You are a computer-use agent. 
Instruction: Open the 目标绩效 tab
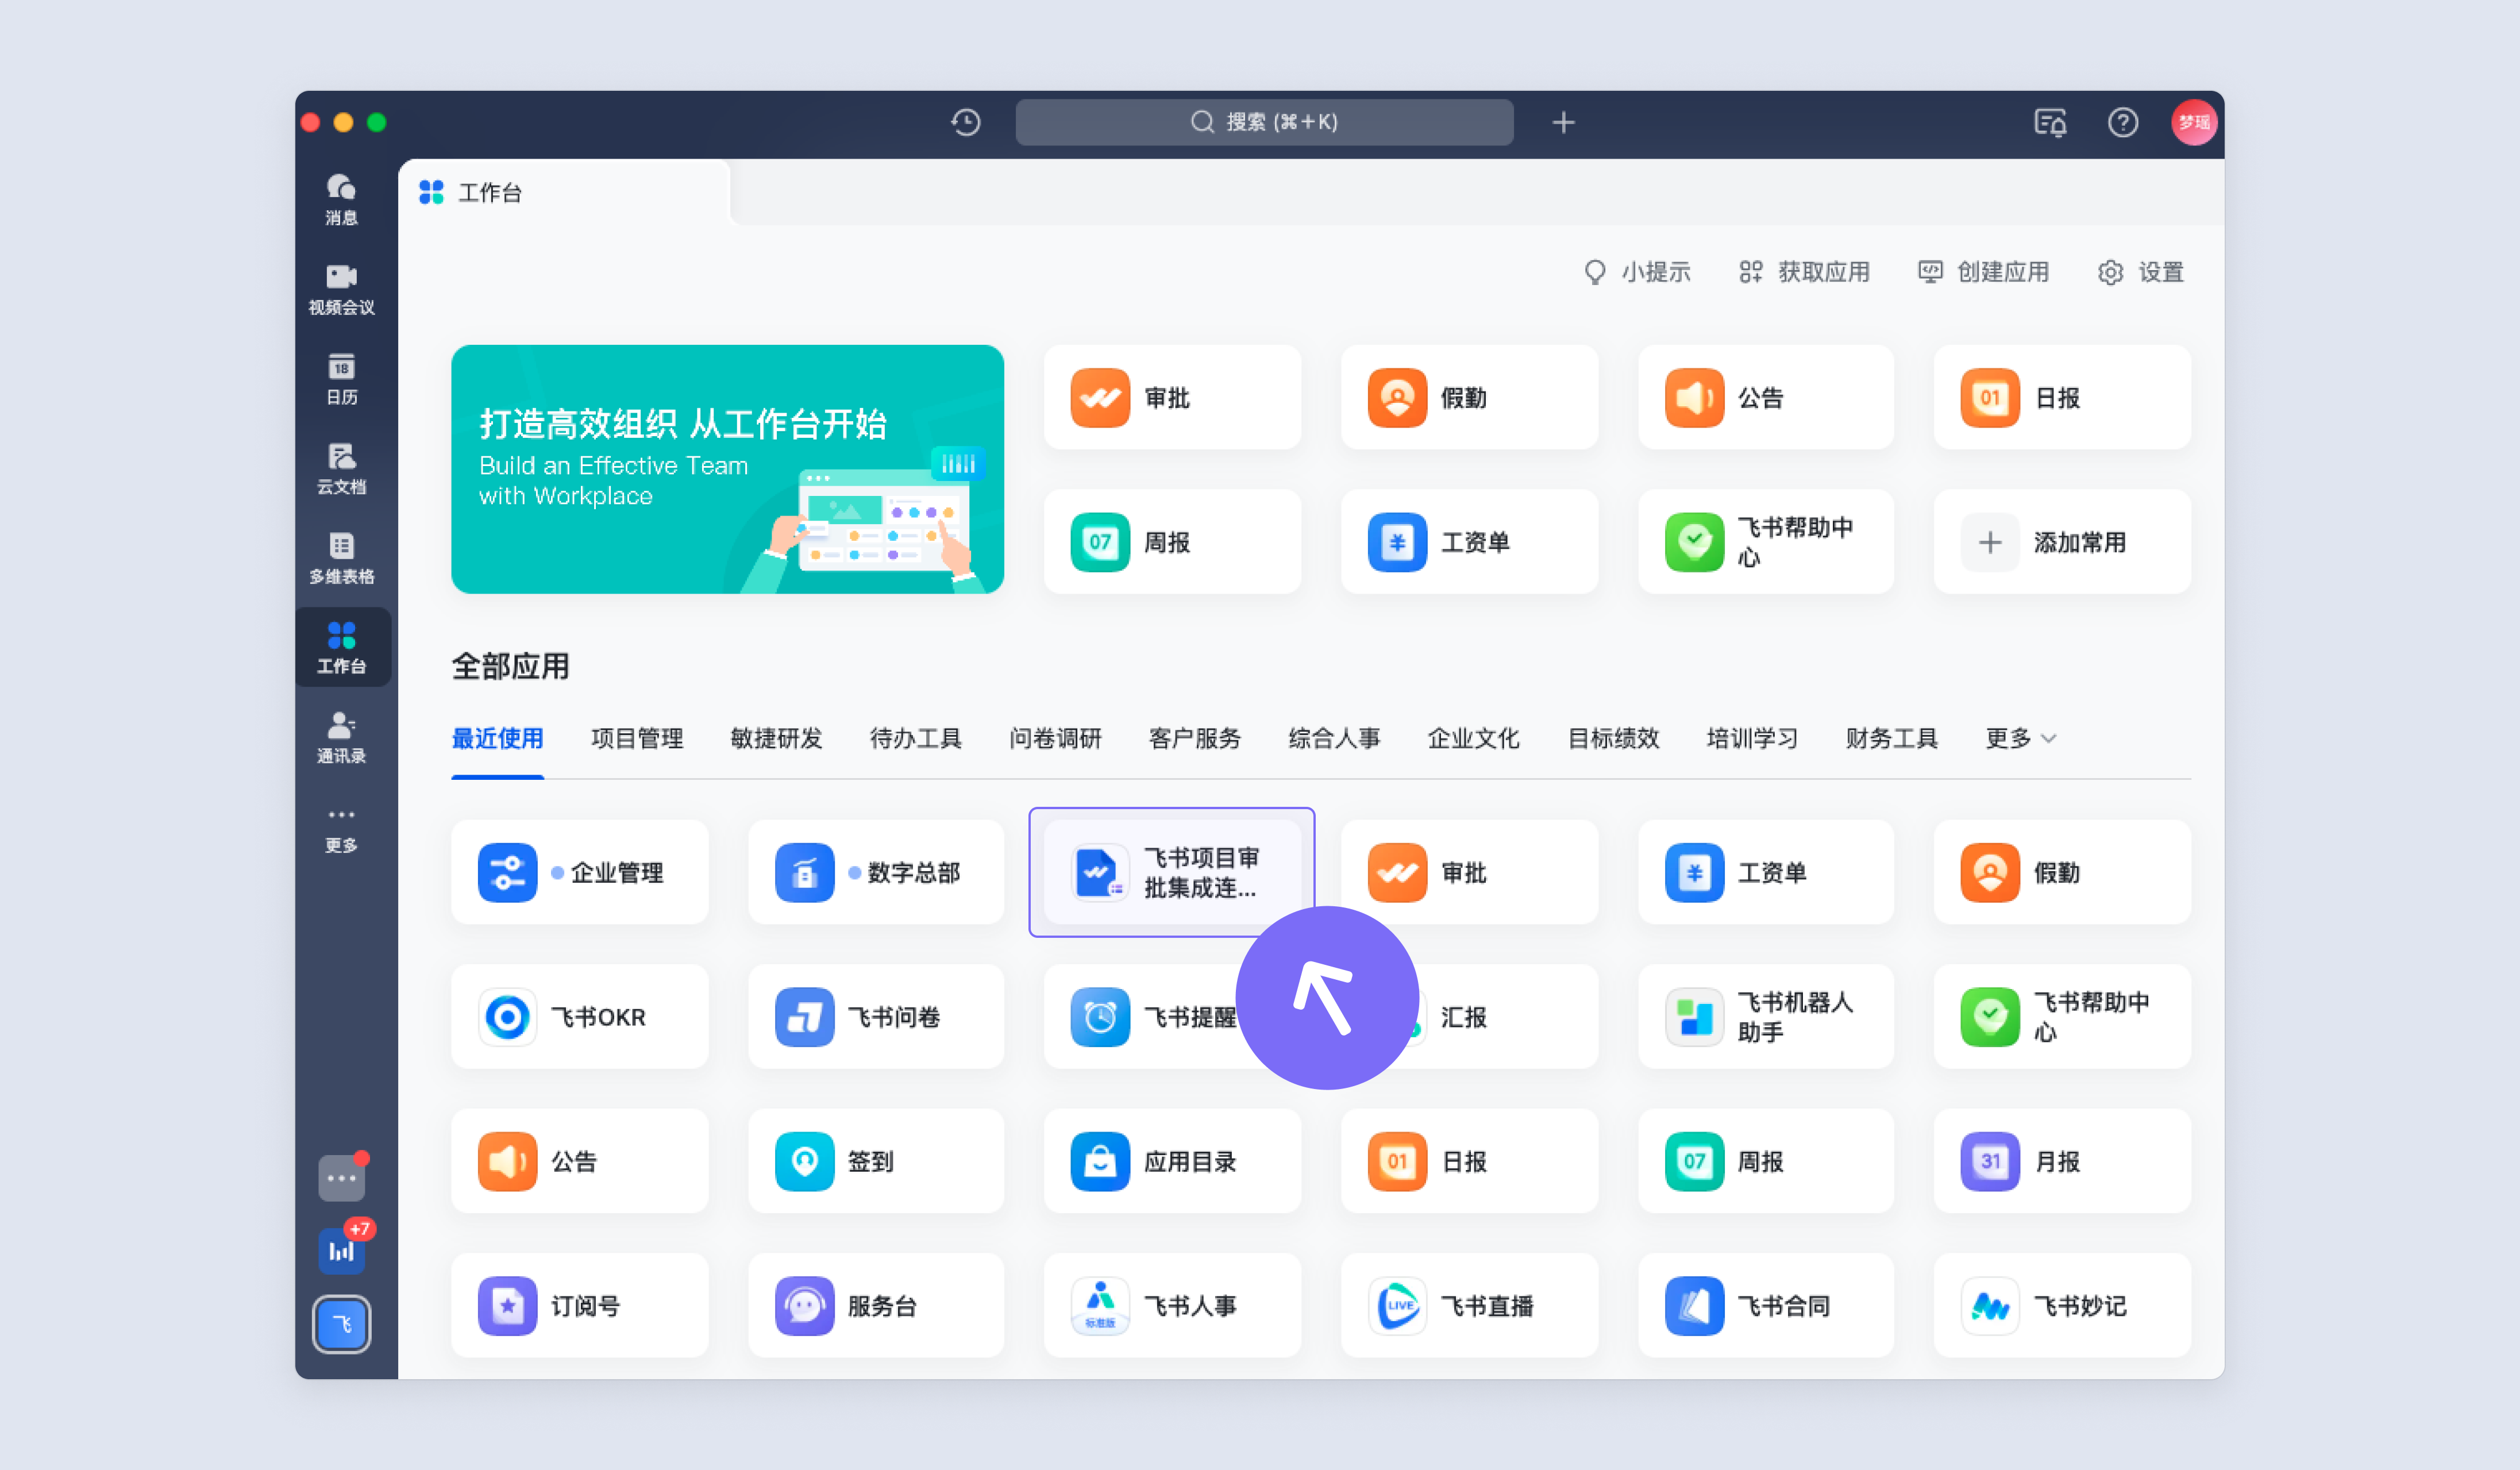1613,738
